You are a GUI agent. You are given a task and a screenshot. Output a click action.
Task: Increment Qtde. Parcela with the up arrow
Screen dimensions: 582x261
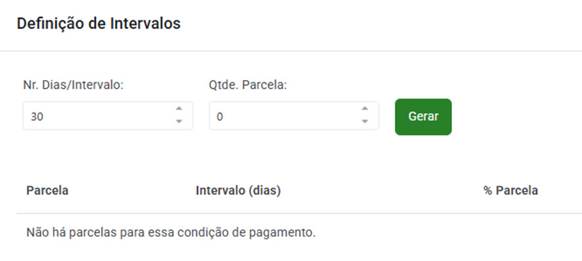[x=365, y=109]
